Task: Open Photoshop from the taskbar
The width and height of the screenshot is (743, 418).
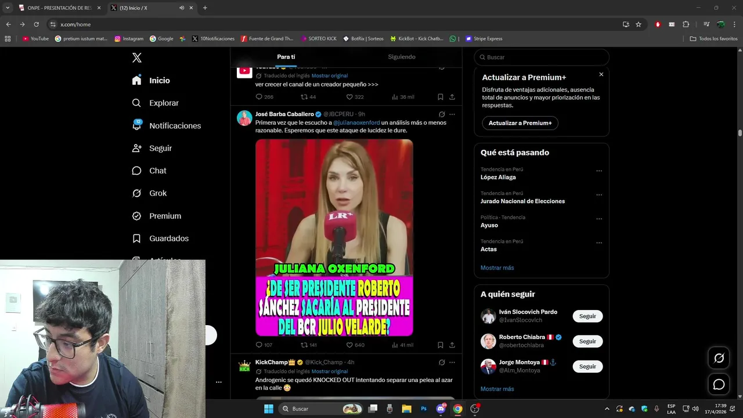Action: [424, 409]
